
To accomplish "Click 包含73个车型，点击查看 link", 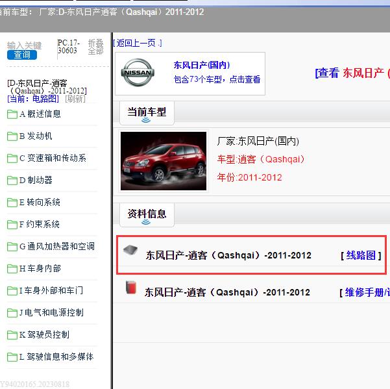I will click(x=217, y=79).
